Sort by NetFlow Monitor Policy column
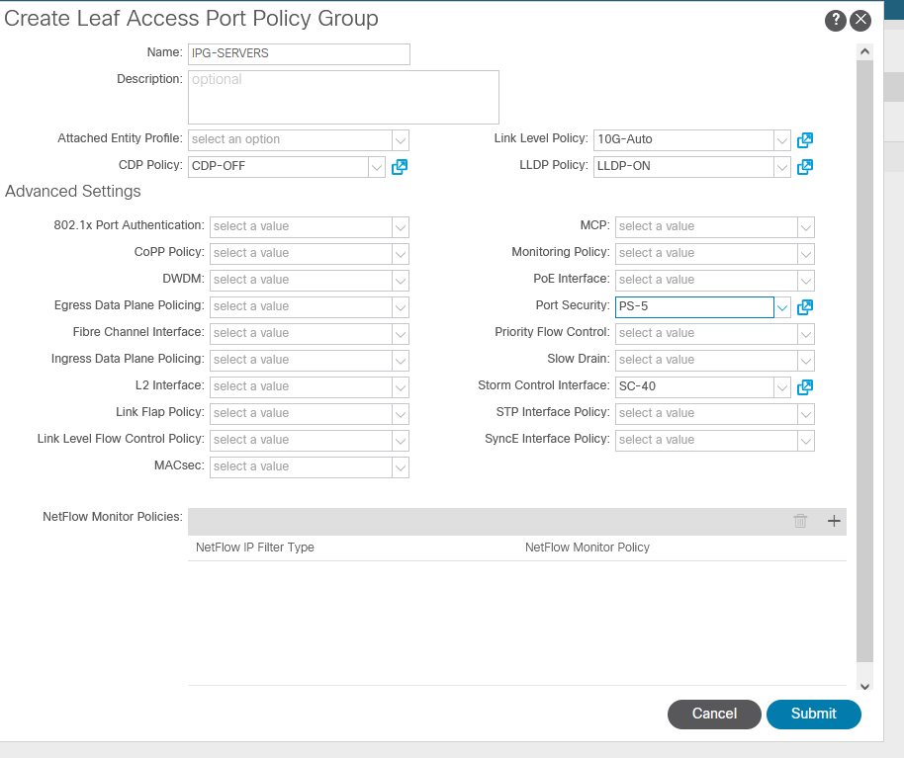Image resolution: width=904 pixels, height=758 pixels. click(587, 547)
